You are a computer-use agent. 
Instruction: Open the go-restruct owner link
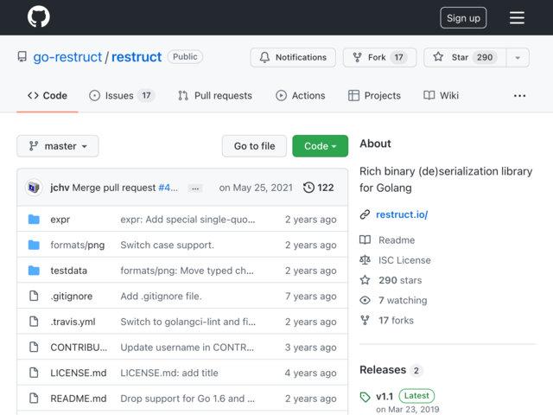tap(67, 57)
